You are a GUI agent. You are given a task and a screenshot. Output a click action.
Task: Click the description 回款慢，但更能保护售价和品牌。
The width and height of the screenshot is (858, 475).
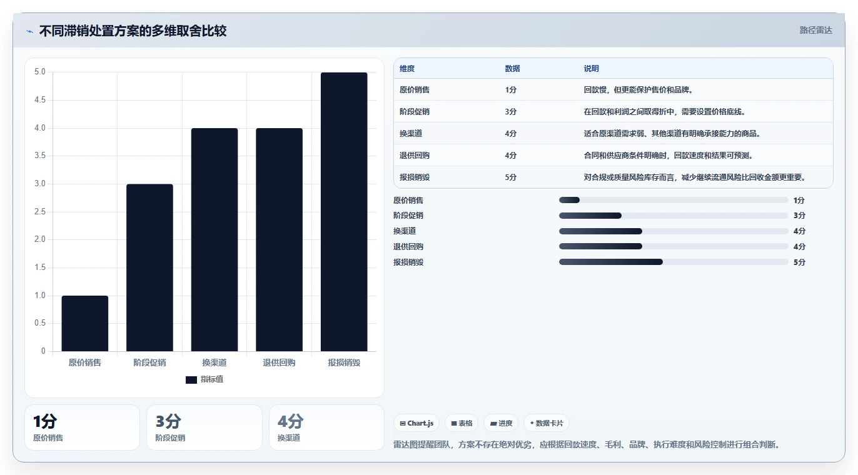[x=638, y=90]
